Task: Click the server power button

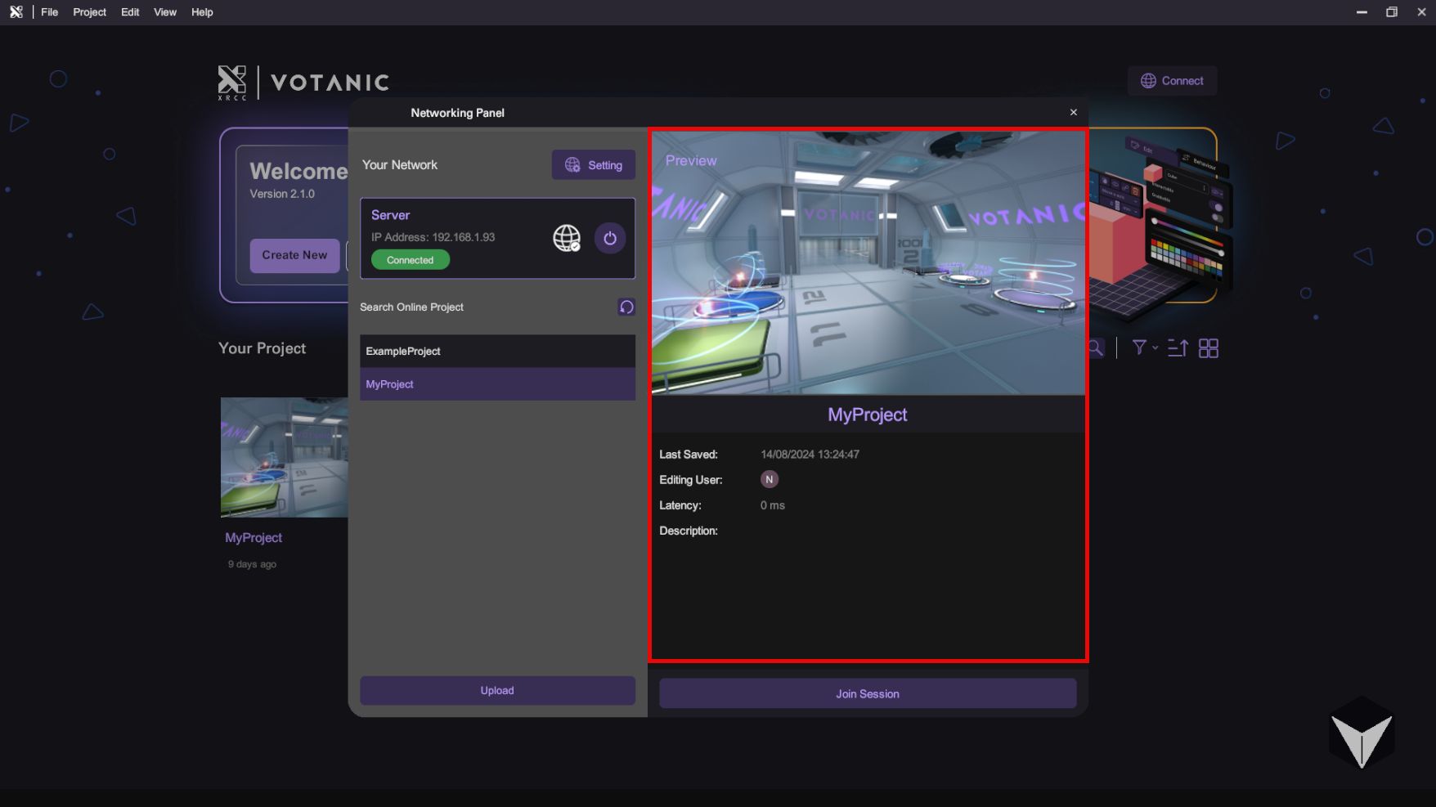Action: 609,239
